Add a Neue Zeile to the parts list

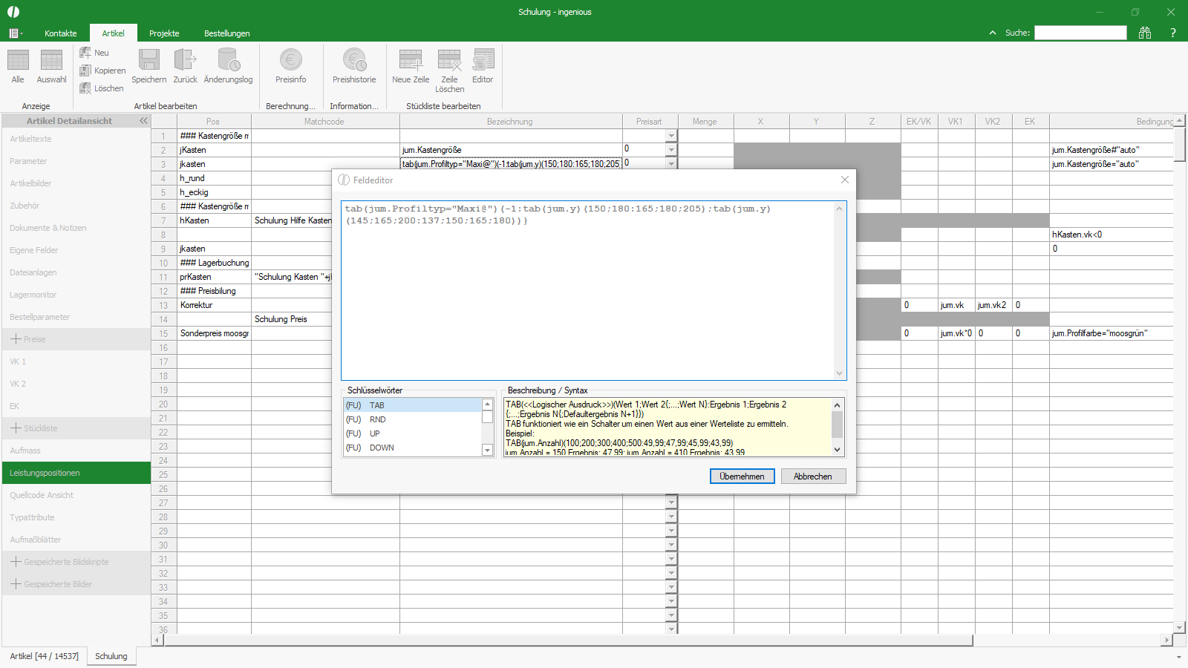point(411,66)
